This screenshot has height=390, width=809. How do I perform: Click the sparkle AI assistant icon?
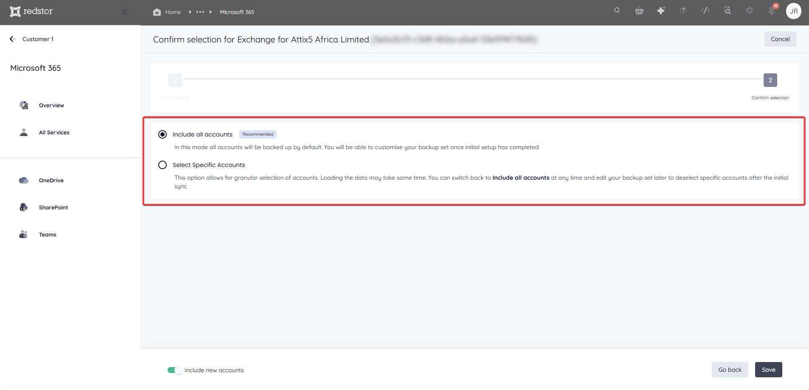tap(661, 11)
